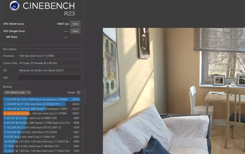The width and height of the screenshot is (245, 154).
Task: Start the CPU Multi Core benchmark
Action: coord(75,24)
